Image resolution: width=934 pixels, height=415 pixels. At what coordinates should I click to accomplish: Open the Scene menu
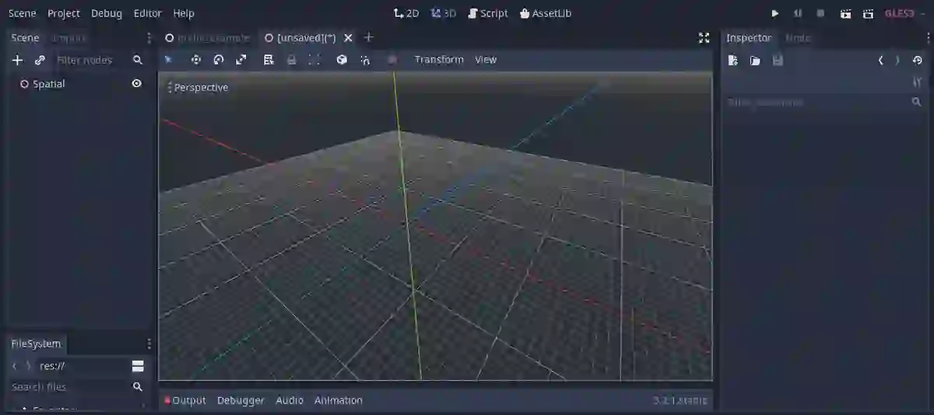tap(23, 13)
